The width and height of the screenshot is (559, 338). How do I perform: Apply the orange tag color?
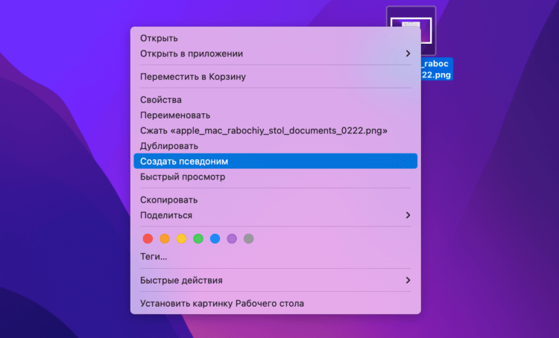[165, 239]
